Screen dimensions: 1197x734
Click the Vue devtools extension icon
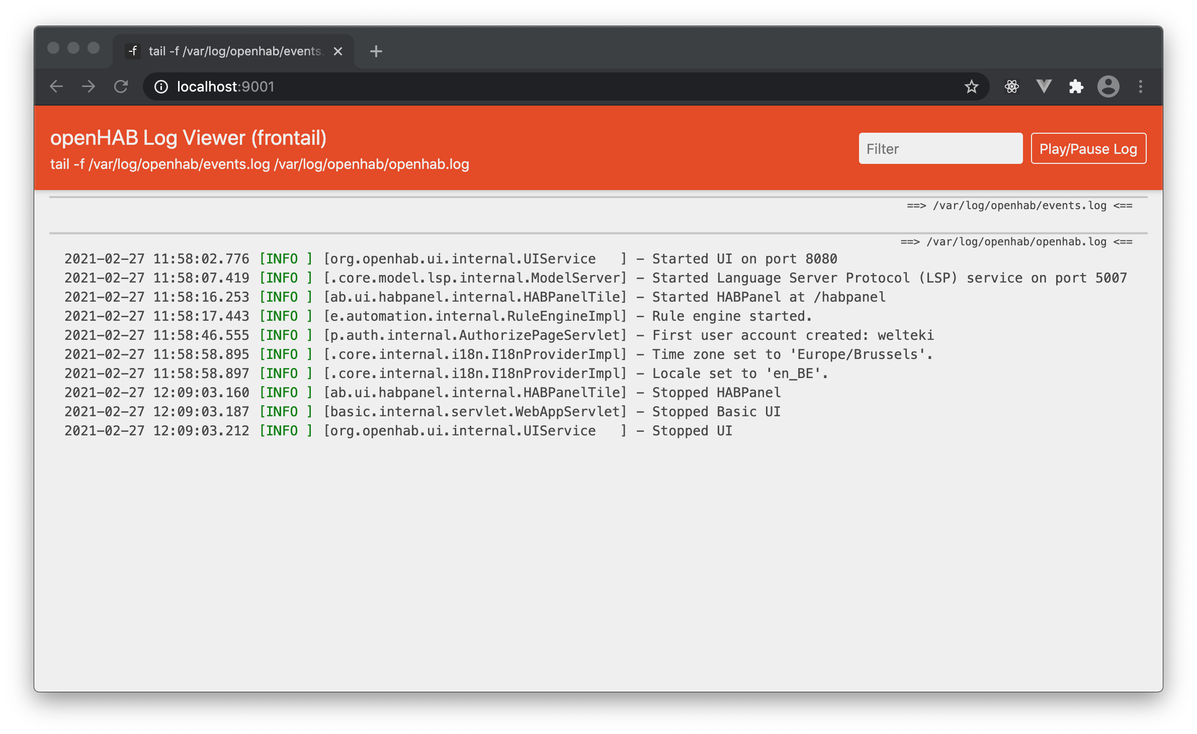tap(1044, 86)
